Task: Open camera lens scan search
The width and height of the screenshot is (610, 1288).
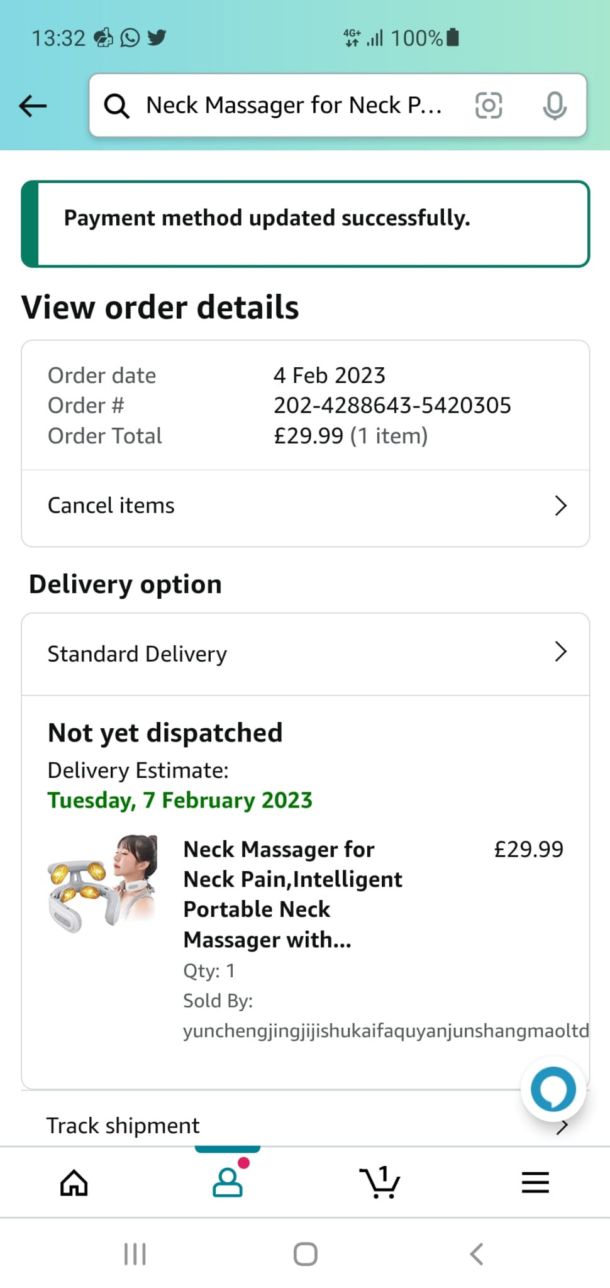Action: pyautogui.click(x=489, y=105)
